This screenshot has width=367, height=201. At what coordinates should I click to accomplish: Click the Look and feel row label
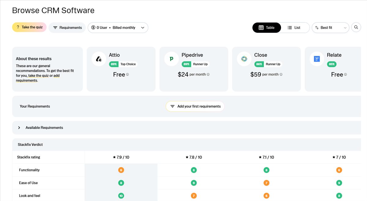pos(30,196)
